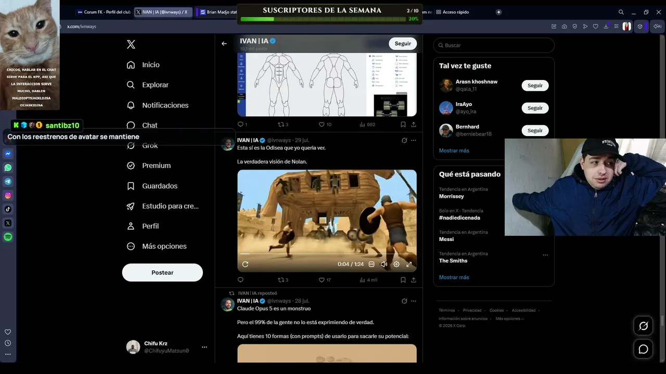Turn on captions for the Odisea video
Screen dimensions: 666x374
click(372, 264)
